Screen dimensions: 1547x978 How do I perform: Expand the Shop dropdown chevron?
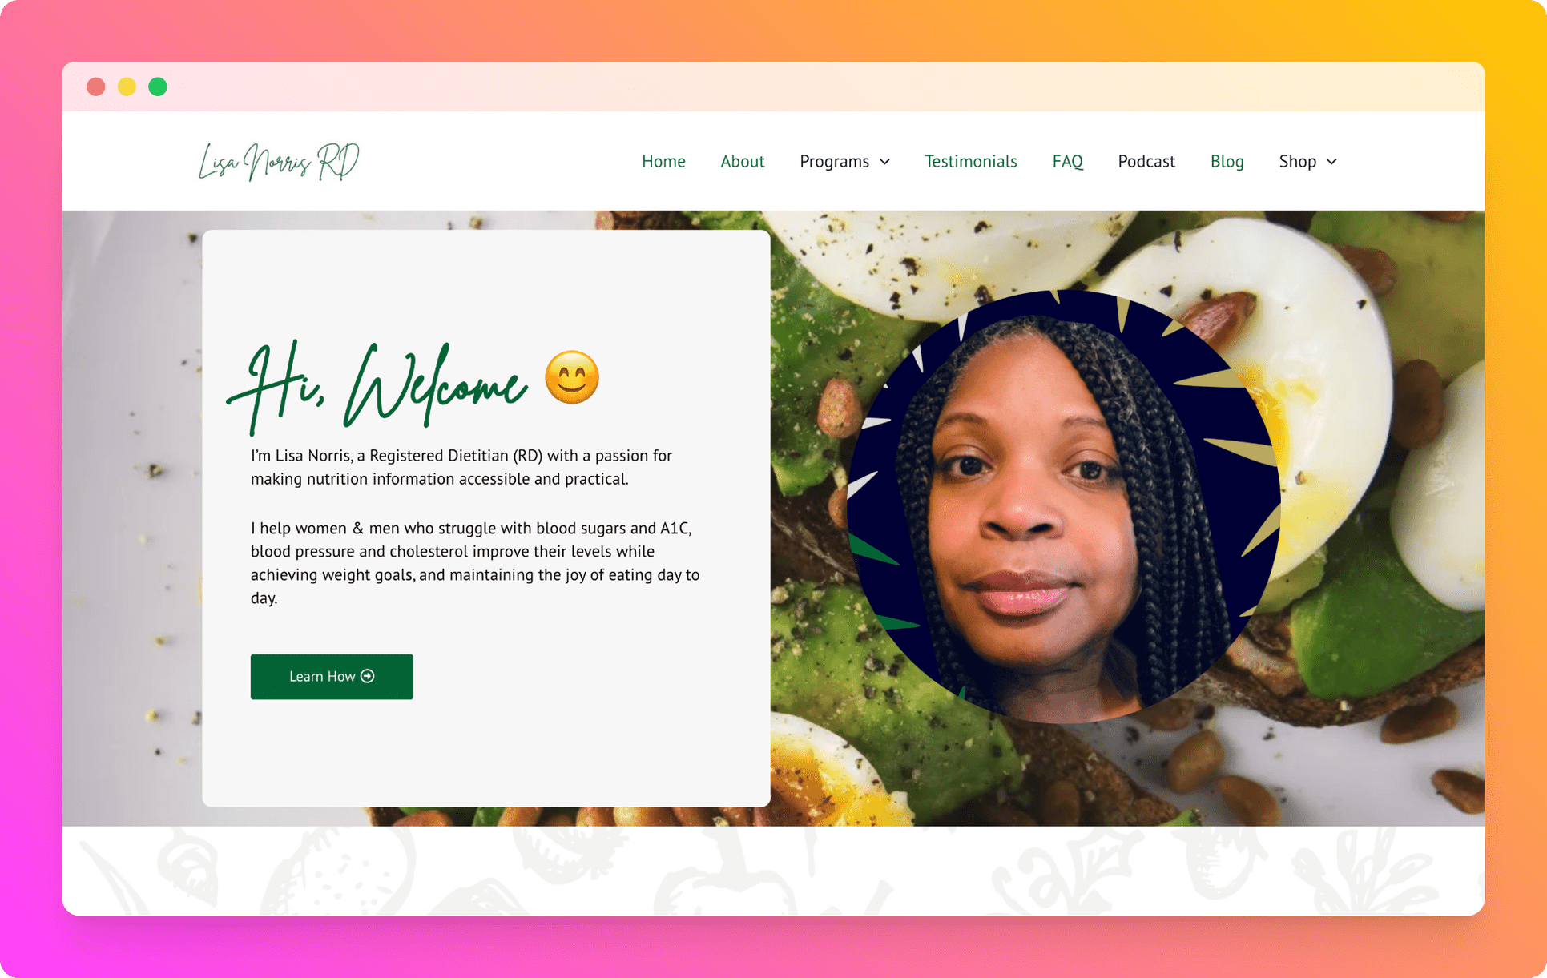(x=1331, y=162)
